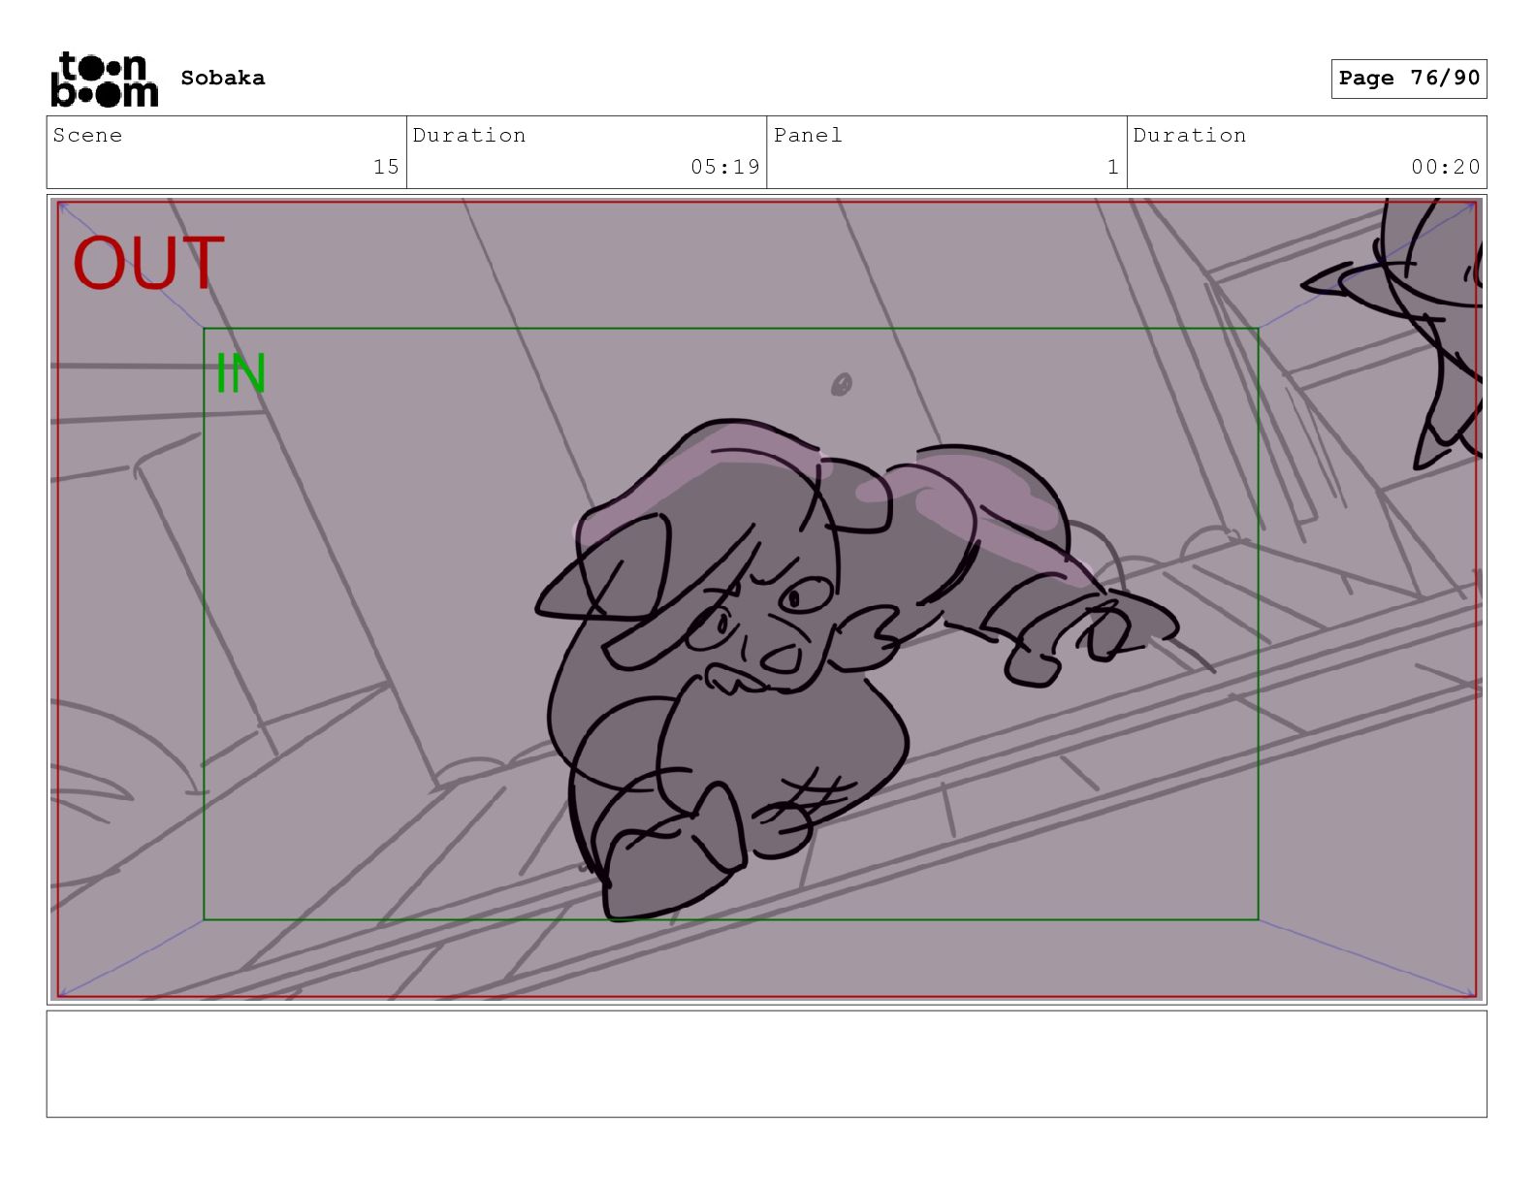Click the 'Duration' label next to Panel

click(x=1190, y=135)
